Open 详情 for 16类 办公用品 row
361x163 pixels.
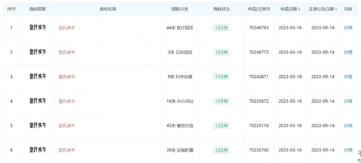click(x=348, y=101)
